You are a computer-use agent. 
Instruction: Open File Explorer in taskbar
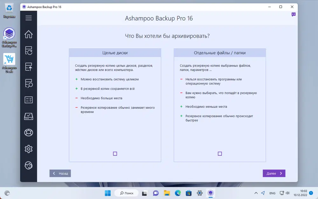tap(167, 193)
